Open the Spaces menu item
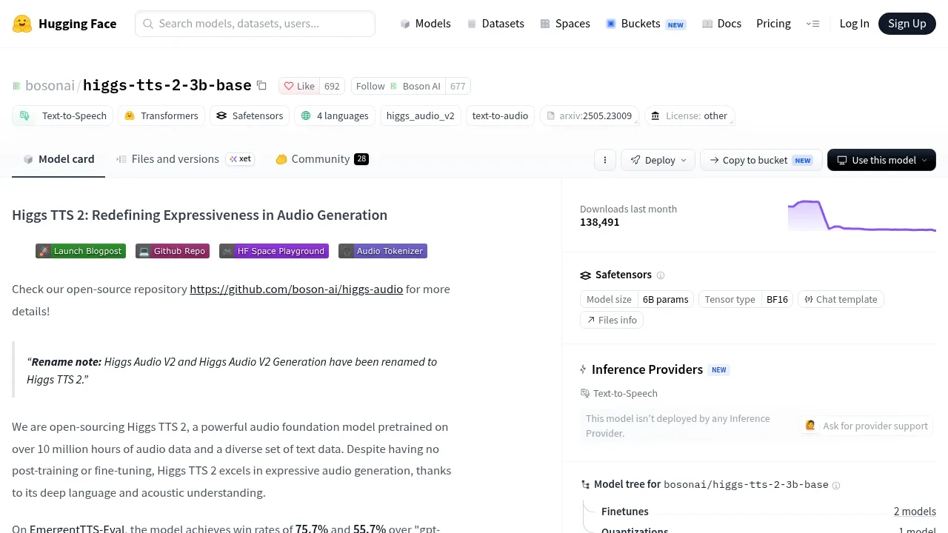 [x=565, y=24]
